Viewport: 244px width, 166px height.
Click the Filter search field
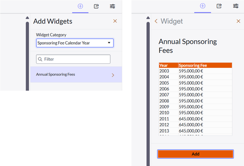73,59
